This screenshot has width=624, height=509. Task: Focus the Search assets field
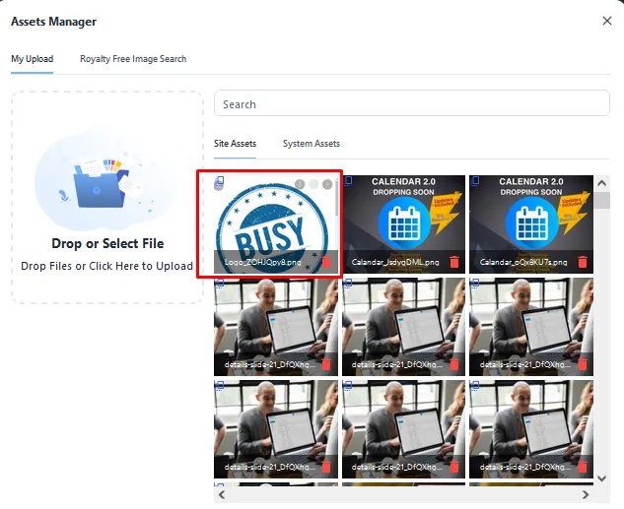pos(411,103)
